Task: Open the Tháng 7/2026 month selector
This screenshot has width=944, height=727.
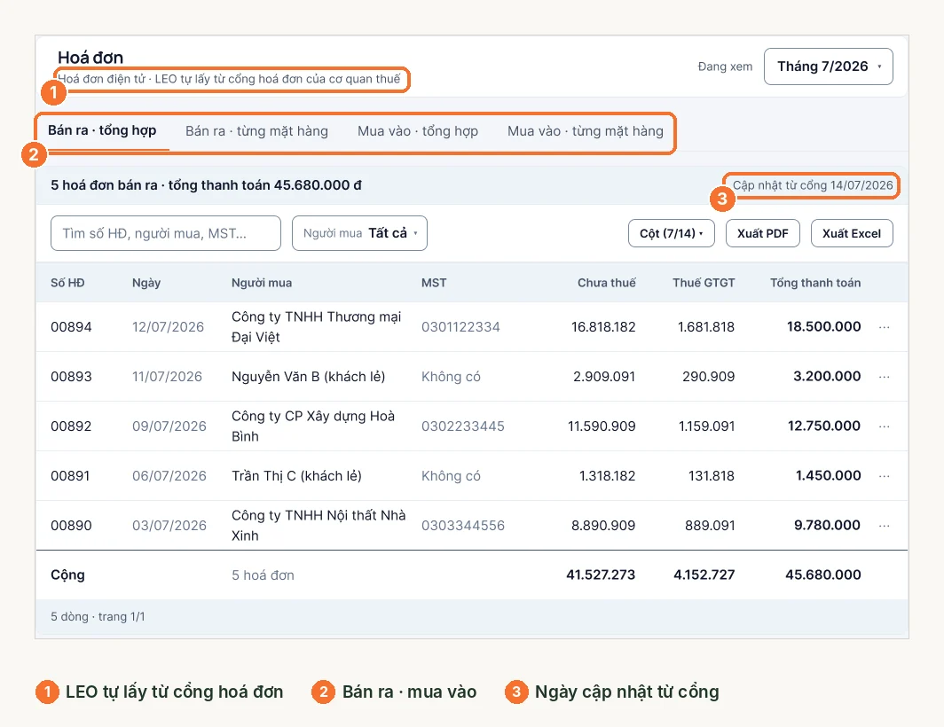Action: tap(829, 66)
